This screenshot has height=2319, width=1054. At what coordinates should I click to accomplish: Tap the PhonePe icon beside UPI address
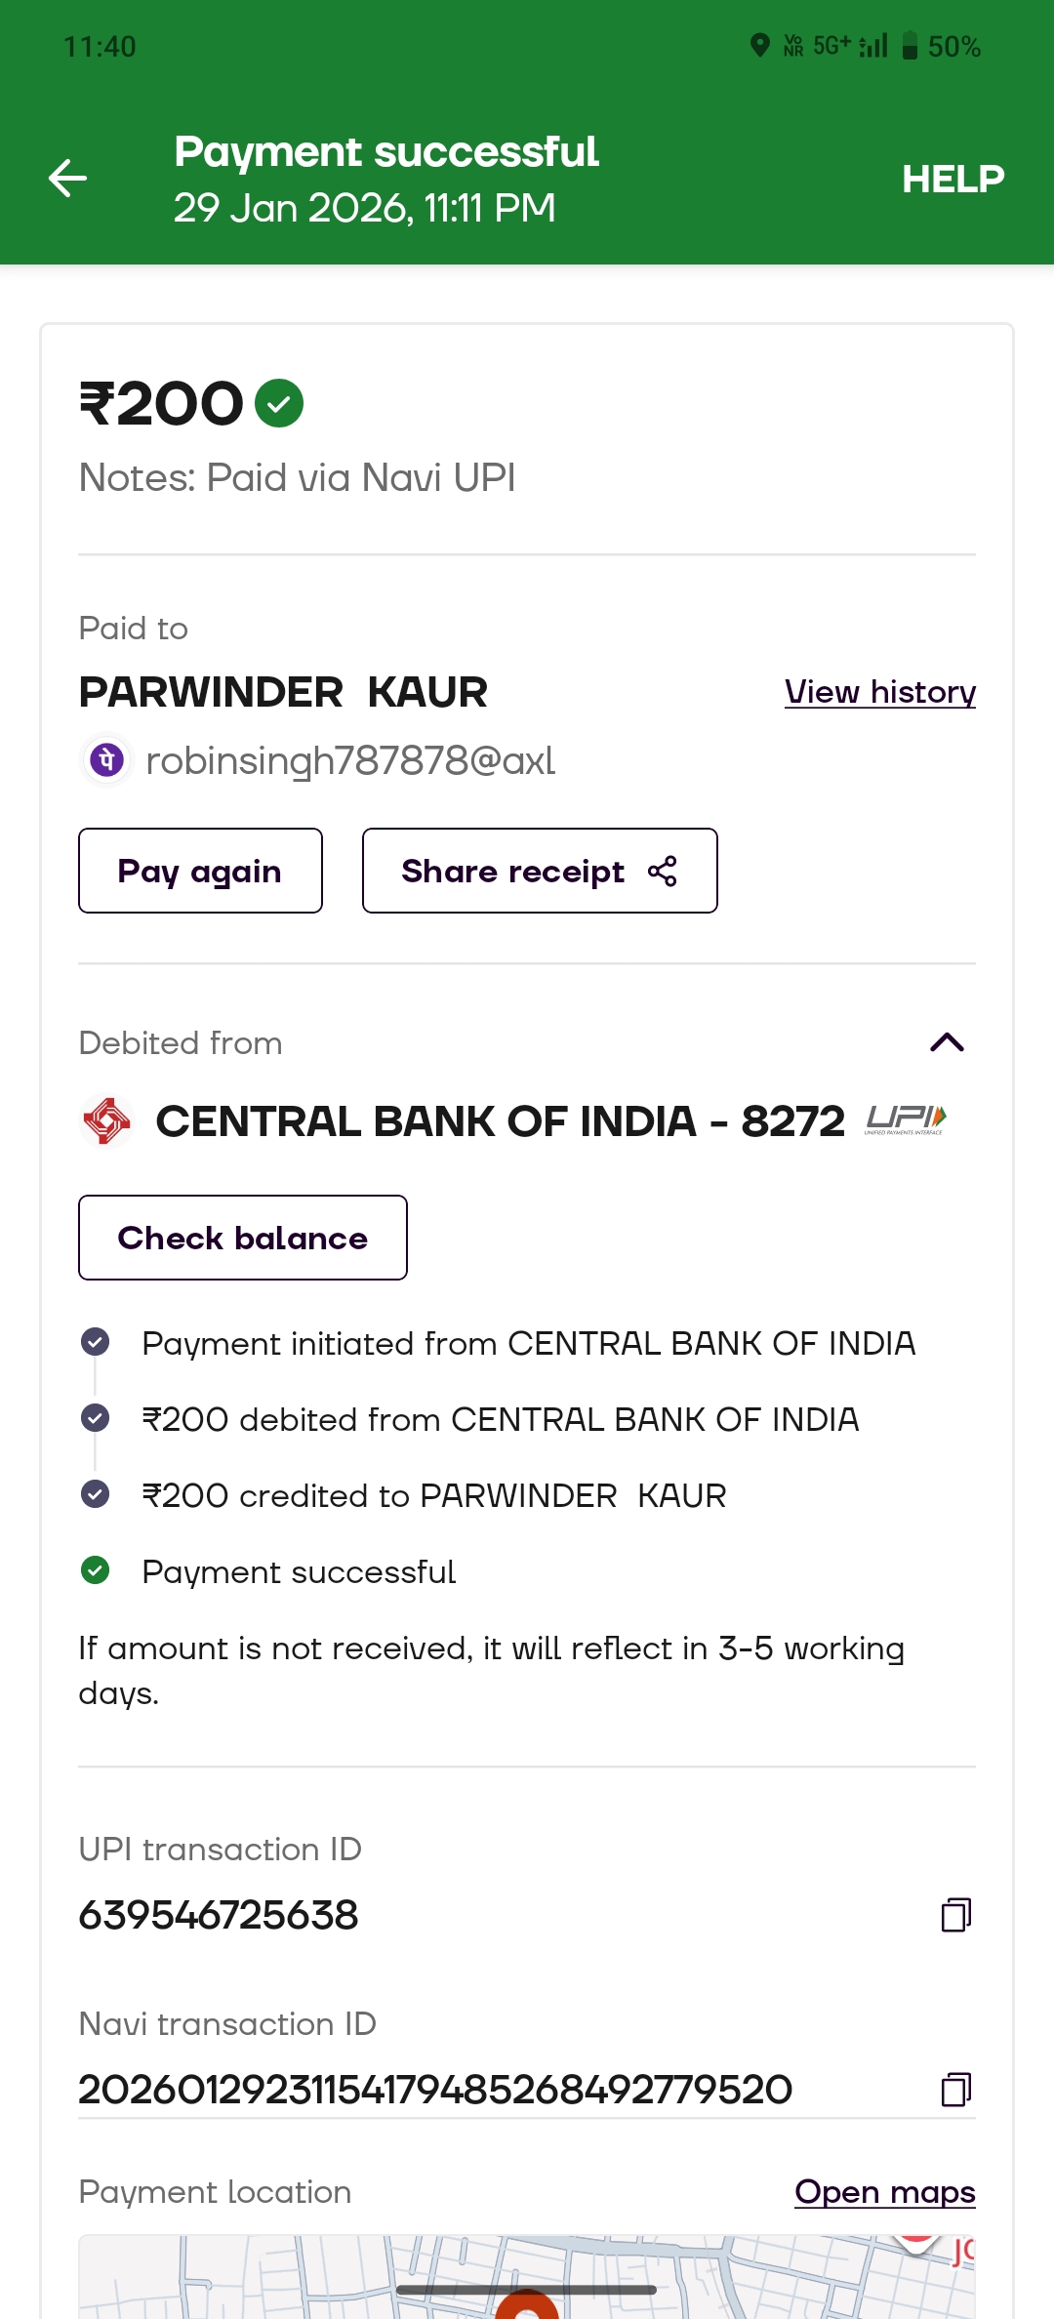[x=106, y=759]
